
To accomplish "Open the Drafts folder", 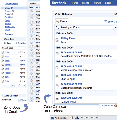I will (7, 21).
